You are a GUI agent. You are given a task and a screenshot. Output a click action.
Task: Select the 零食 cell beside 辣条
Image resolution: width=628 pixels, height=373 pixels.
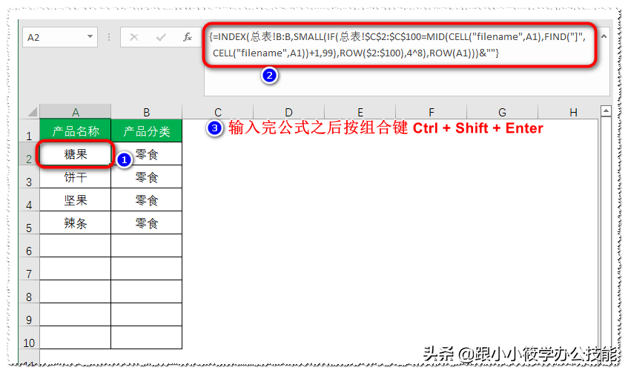(147, 222)
